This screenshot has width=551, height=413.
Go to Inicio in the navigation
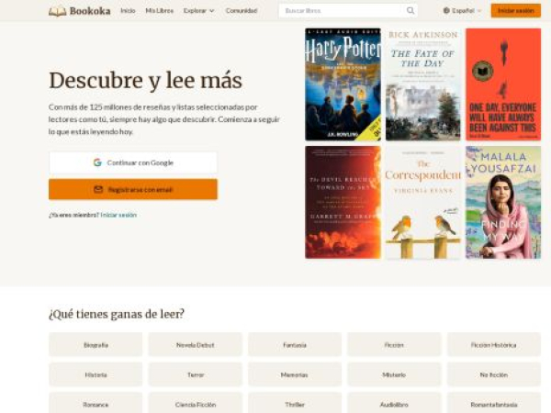128,11
